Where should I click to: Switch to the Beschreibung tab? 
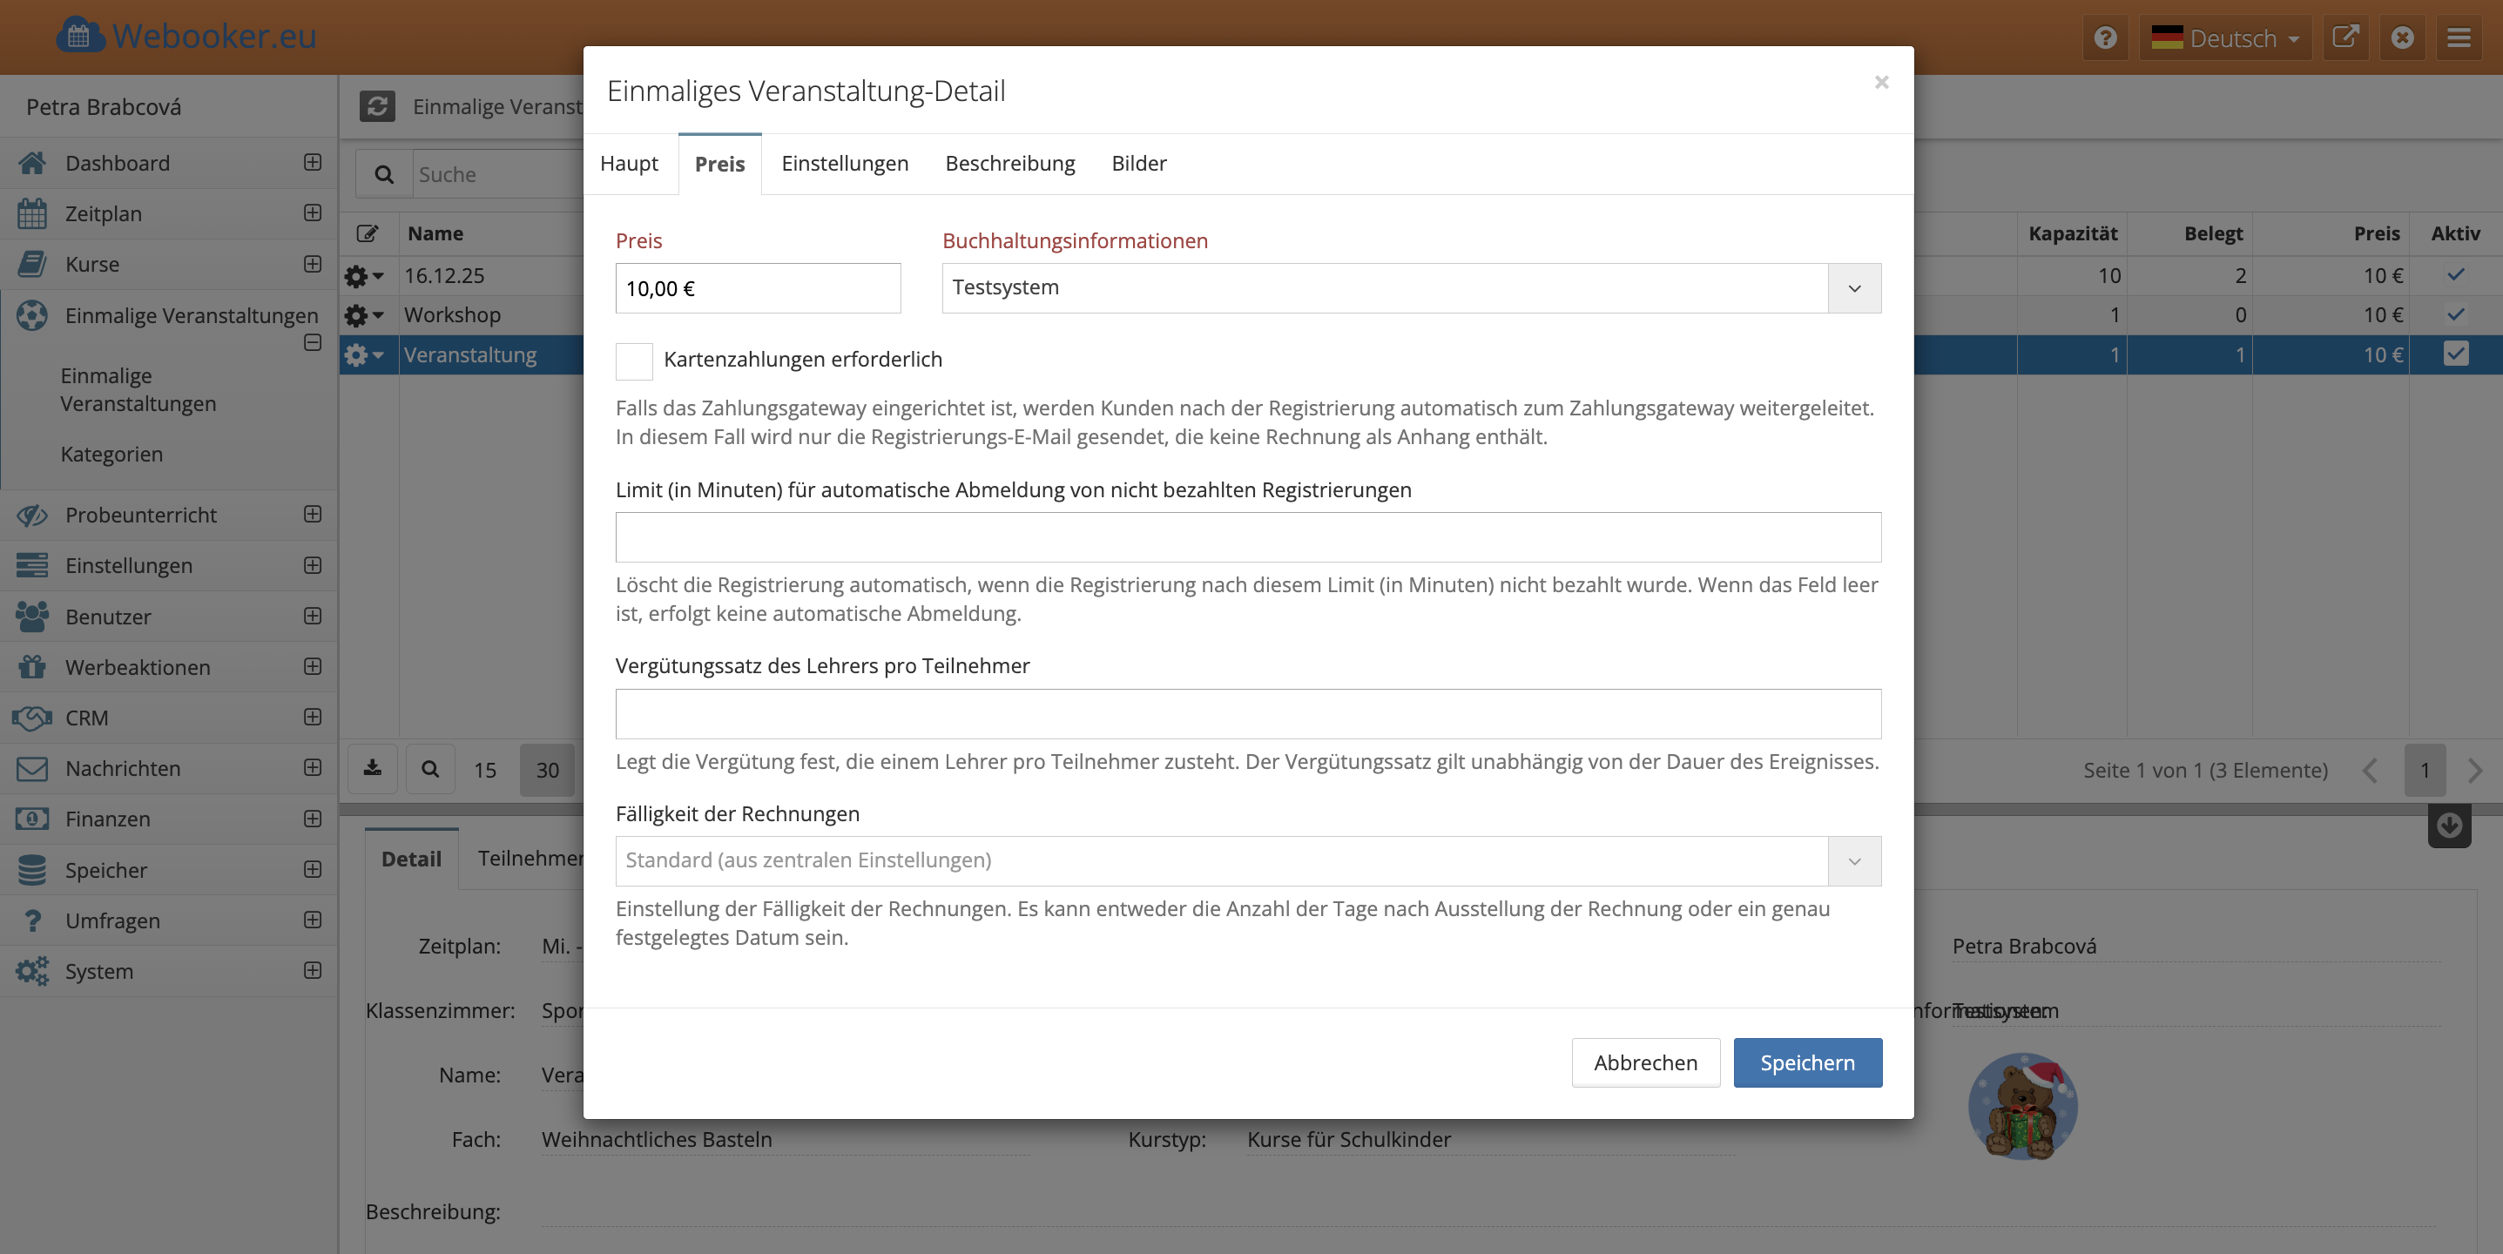pyautogui.click(x=1009, y=163)
